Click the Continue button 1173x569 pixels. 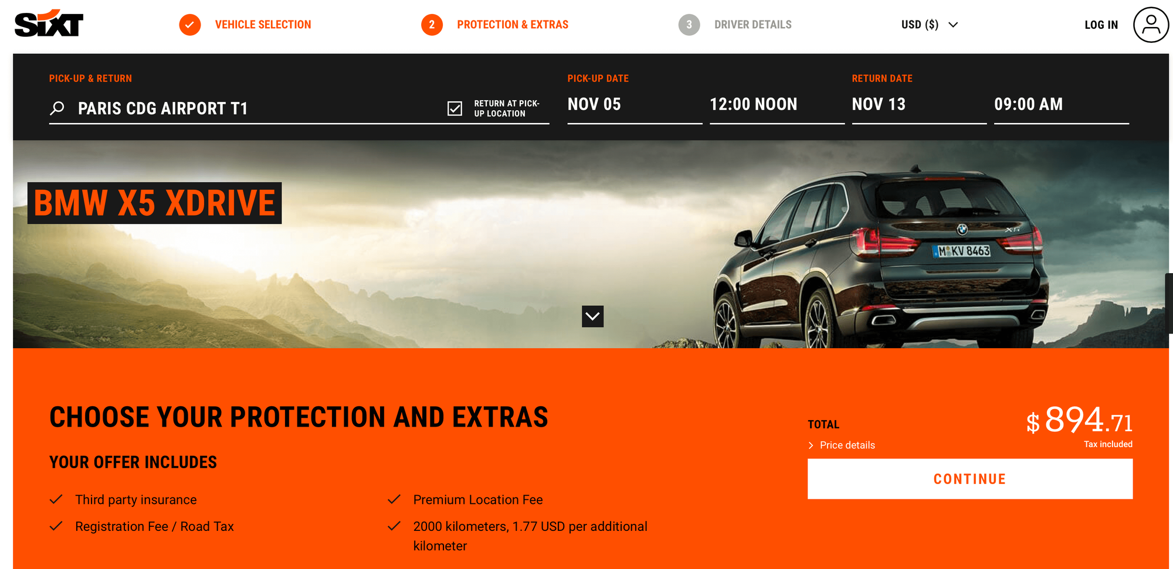click(970, 479)
